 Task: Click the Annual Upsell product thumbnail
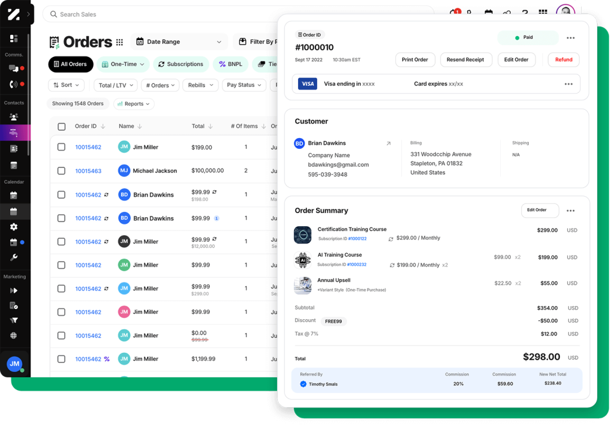pos(303,286)
